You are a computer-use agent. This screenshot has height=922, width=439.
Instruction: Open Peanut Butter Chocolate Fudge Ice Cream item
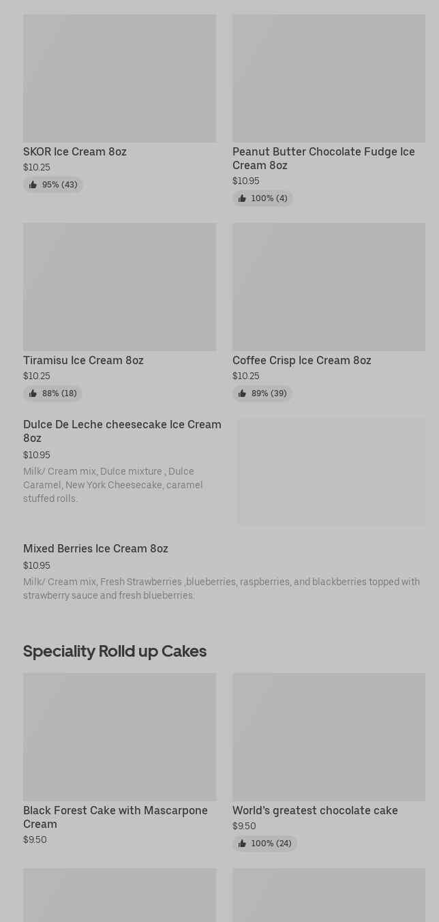point(323,158)
